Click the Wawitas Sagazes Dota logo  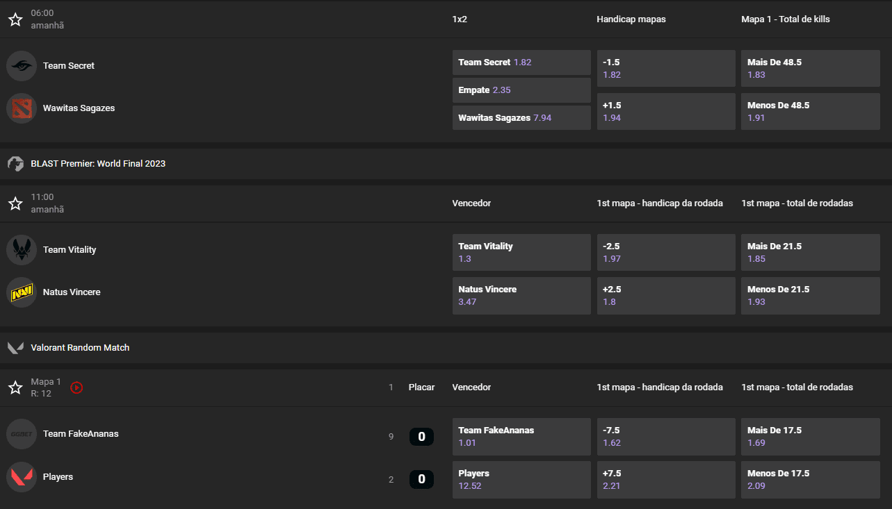pyautogui.click(x=22, y=108)
